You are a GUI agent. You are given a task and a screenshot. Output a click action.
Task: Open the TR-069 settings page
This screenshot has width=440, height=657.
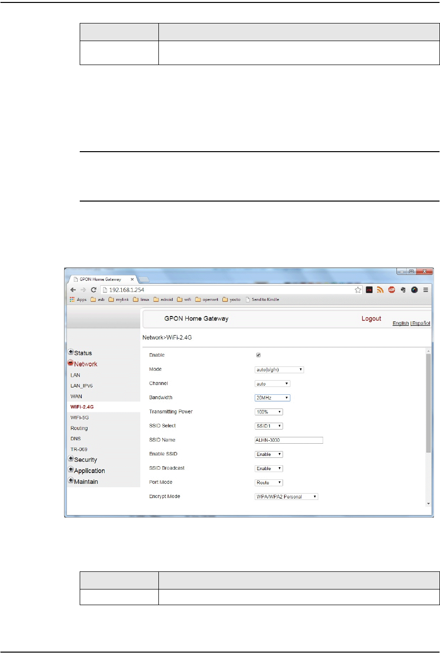79,449
